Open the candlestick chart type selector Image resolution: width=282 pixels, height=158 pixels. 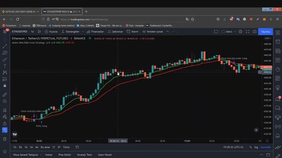point(39,32)
